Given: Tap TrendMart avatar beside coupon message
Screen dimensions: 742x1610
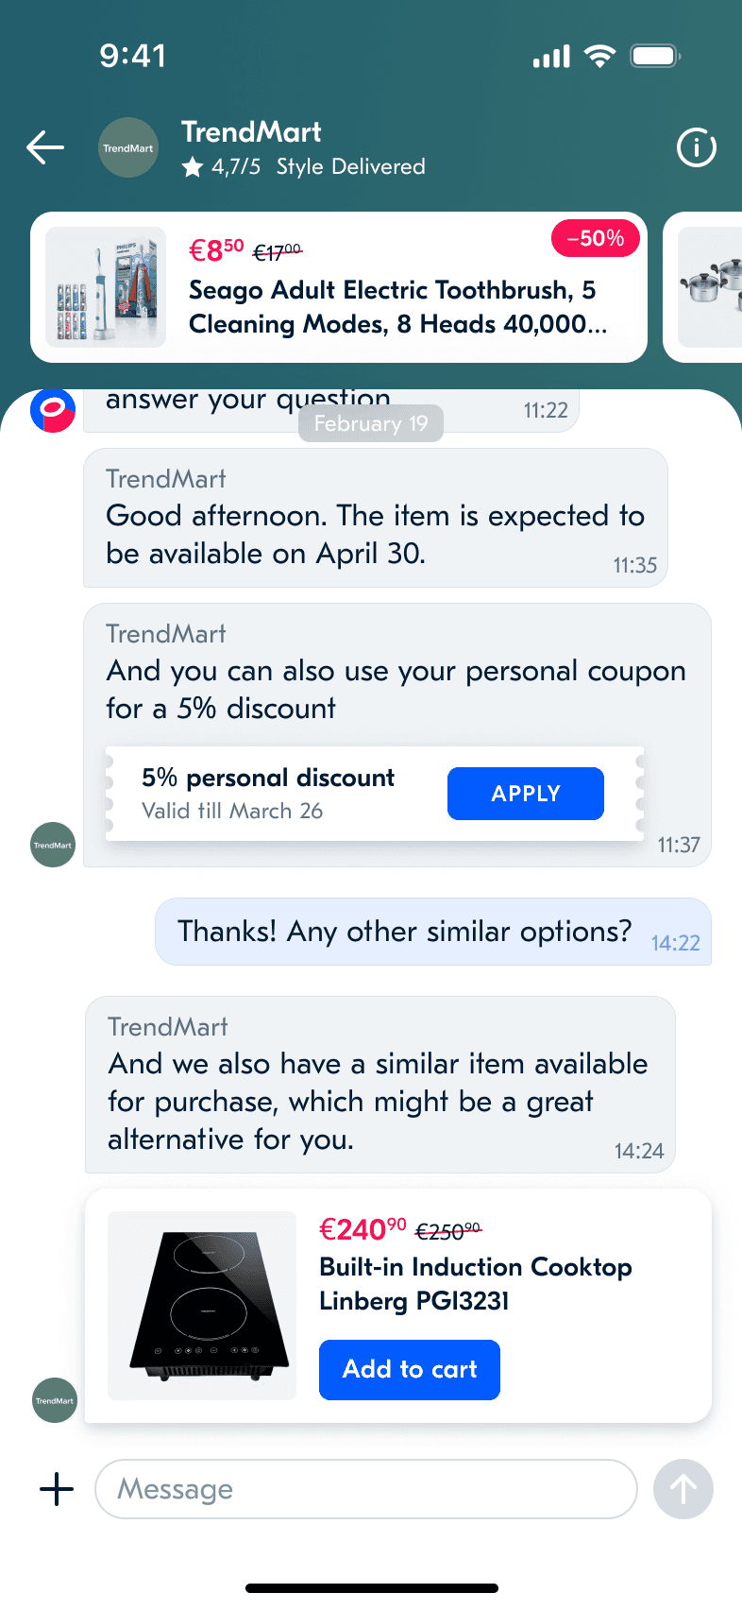Looking at the screenshot, I should click(x=53, y=845).
